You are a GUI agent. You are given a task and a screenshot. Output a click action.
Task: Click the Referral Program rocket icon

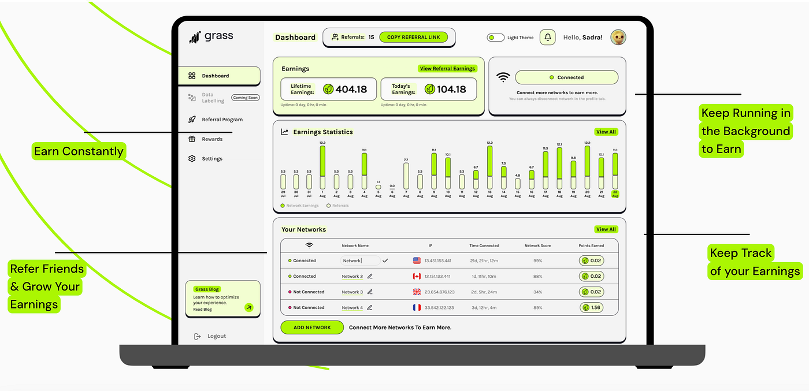point(192,120)
